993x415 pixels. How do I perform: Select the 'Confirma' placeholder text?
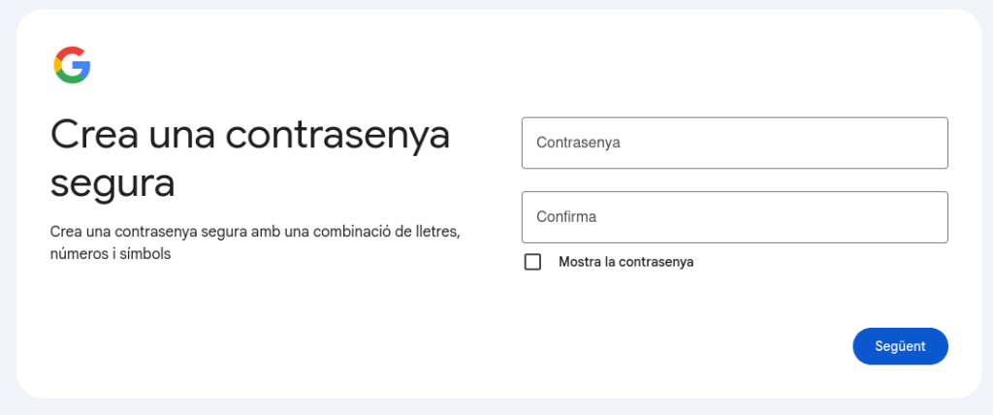pos(566,217)
